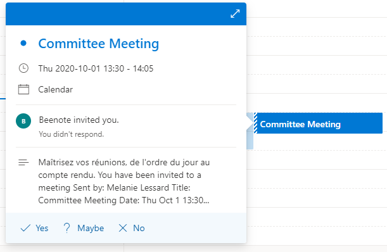Open the Committee Meeting title link
The image size is (387, 252).
click(x=98, y=44)
